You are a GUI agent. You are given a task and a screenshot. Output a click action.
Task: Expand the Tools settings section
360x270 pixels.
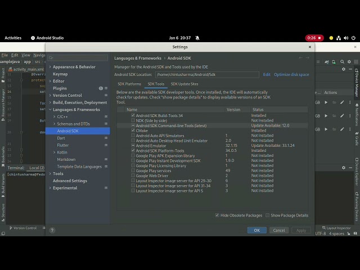tap(50, 174)
